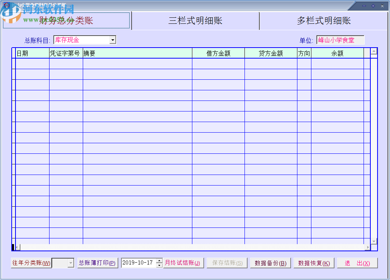Viewport: 390px width, 280px height.
Task: Select the 财务总分类账 tab
Action: click(67, 21)
